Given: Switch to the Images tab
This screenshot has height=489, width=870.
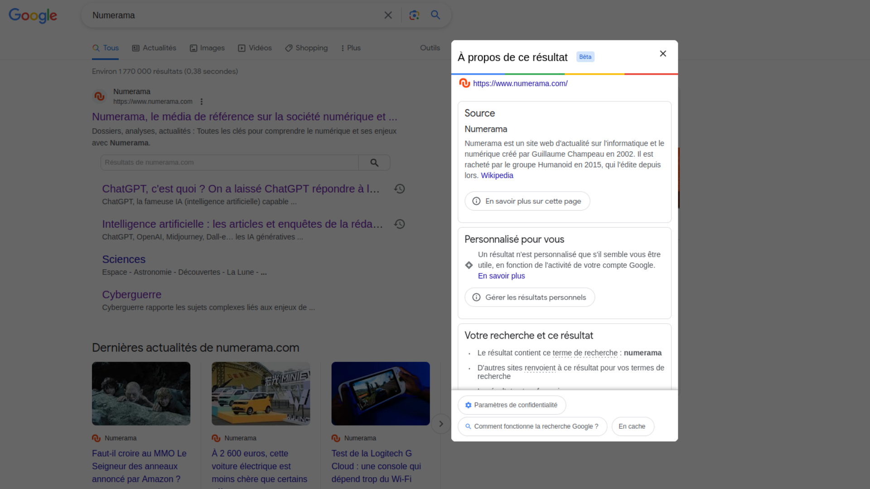Looking at the screenshot, I should [207, 48].
